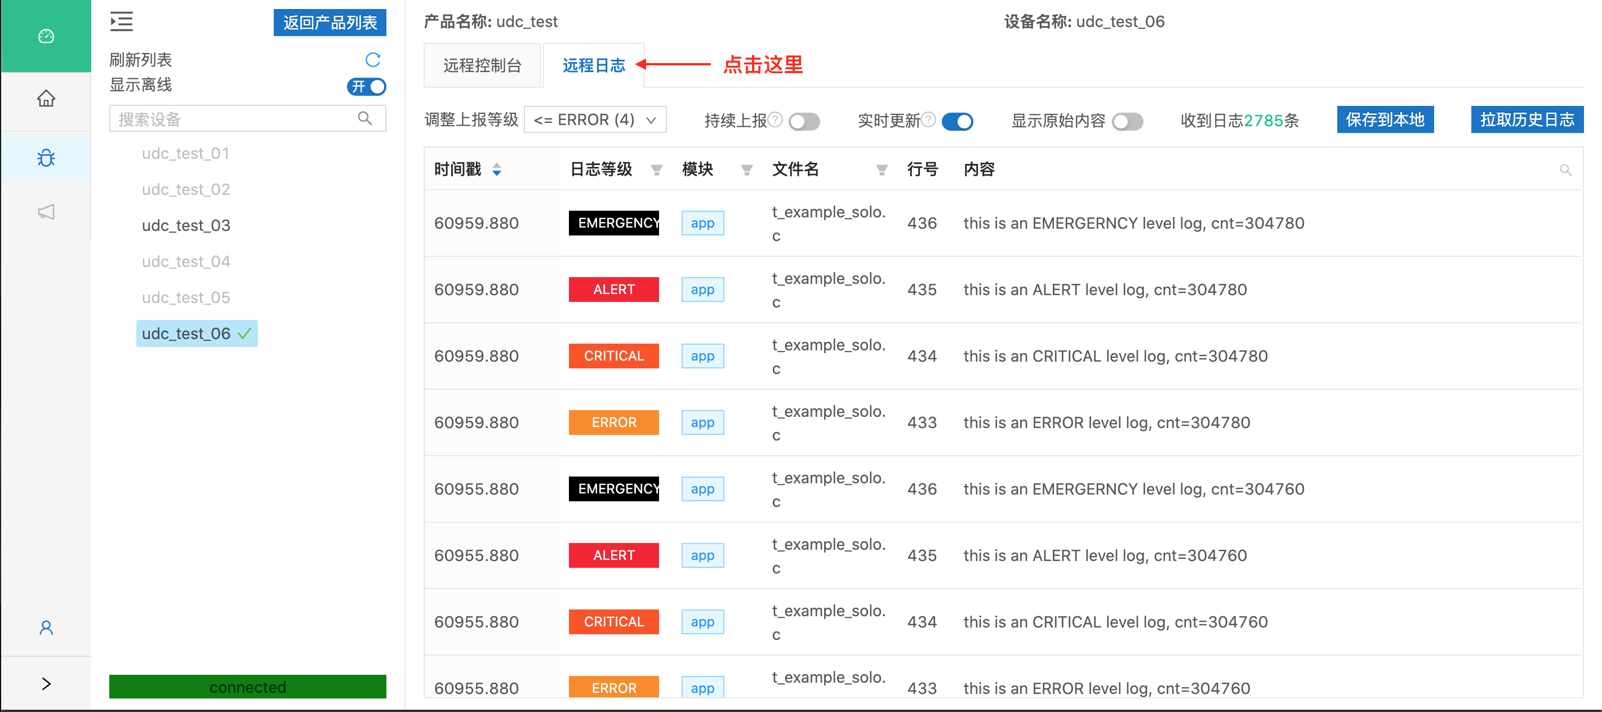Screen dimensions: 1602x712
Task: Open the megaphone announcements icon
Action: (46, 211)
